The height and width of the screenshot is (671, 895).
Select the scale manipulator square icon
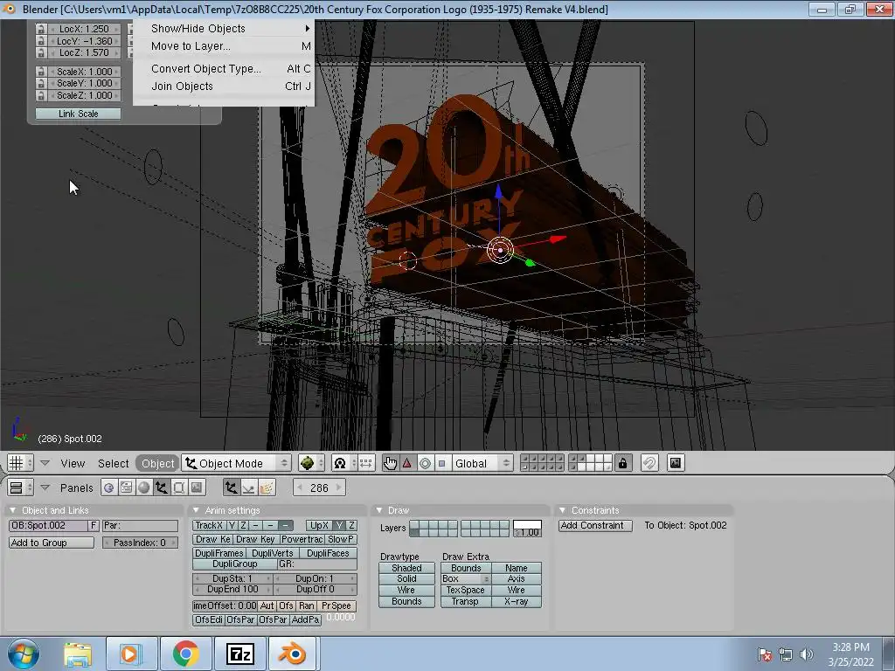click(441, 463)
